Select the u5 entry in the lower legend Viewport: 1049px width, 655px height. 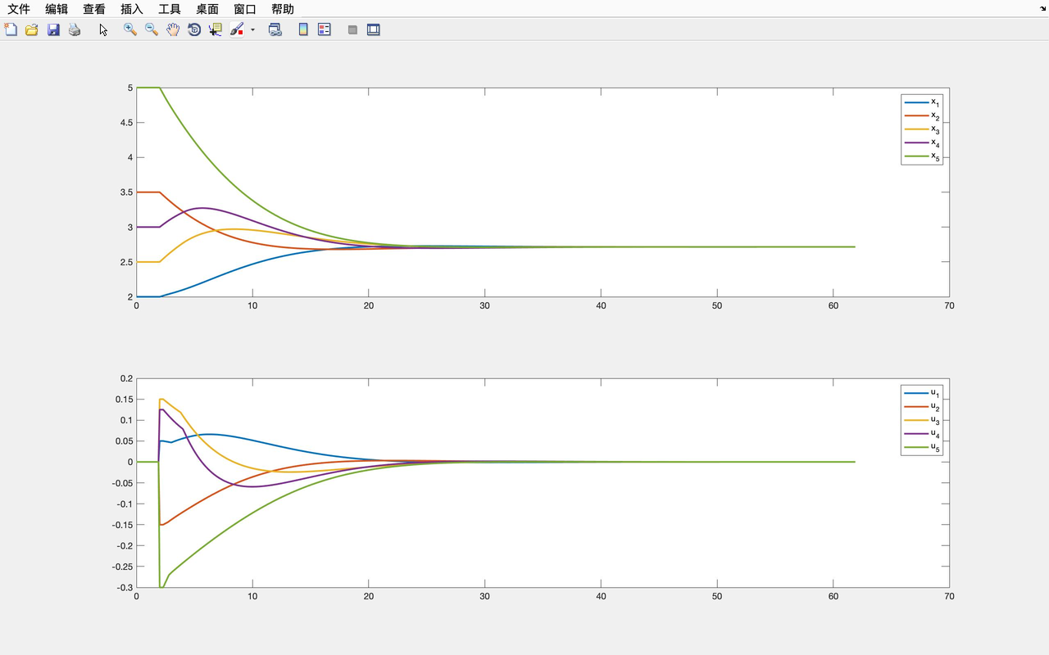tap(921, 447)
